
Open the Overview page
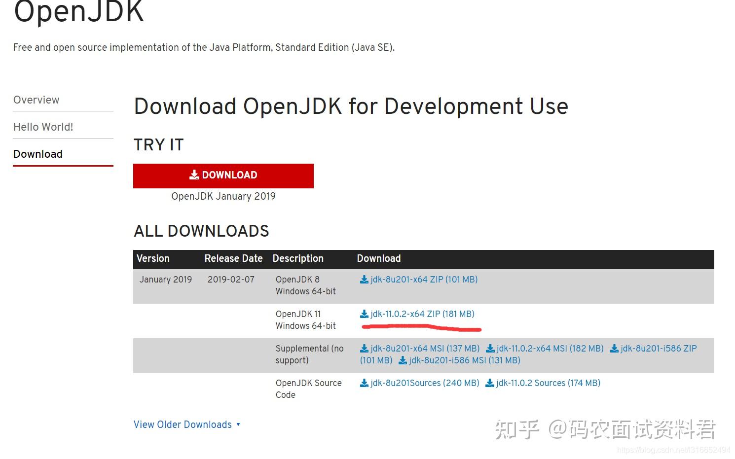(x=37, y=100)
